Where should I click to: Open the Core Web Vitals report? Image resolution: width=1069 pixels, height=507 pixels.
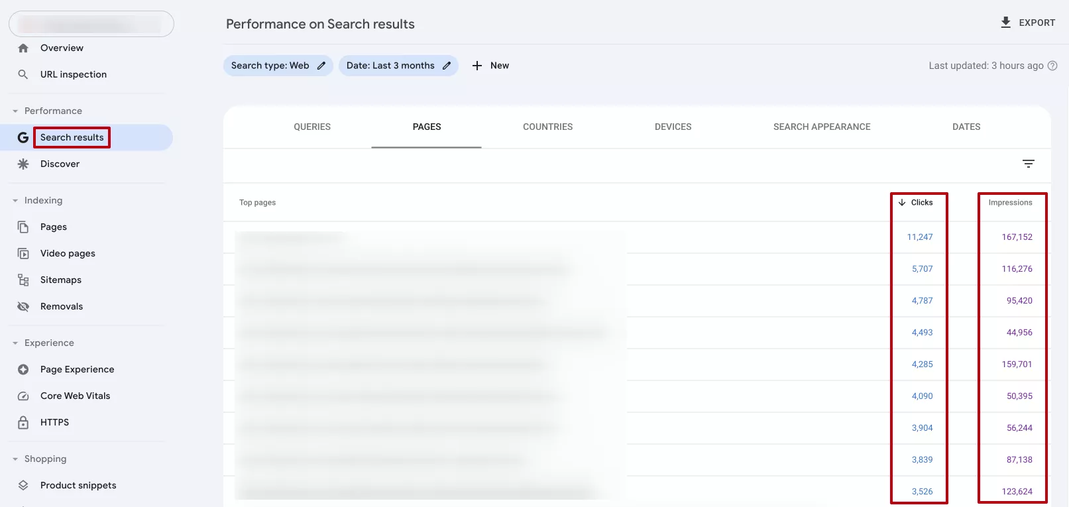[x=76, y=396]
